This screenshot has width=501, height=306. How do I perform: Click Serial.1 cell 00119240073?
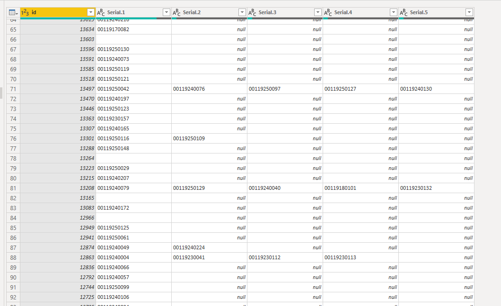(x=133, y=59)
